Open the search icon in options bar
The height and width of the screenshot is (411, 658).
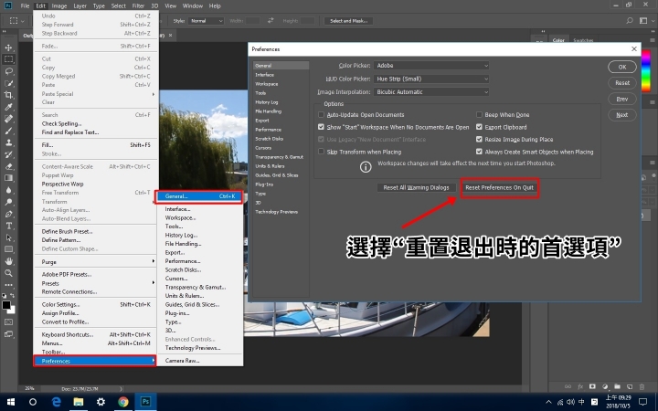click(x=630, y=20)
